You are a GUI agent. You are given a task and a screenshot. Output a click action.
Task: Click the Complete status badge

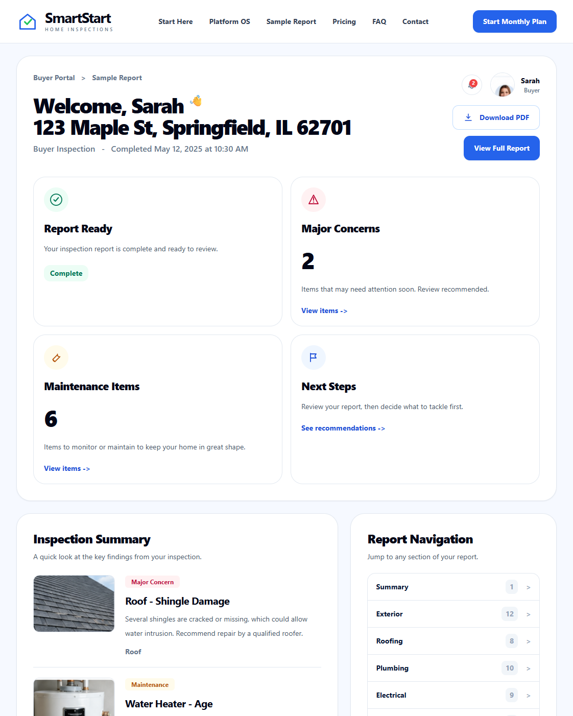(x=66, y=273)
